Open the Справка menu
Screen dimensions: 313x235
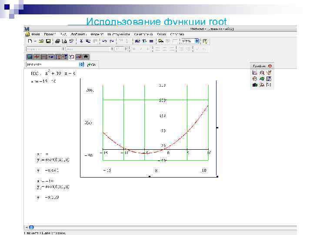click(x=177, y=34)
